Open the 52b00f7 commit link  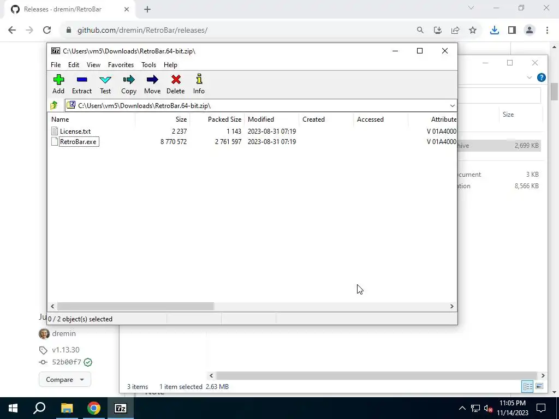67,362
